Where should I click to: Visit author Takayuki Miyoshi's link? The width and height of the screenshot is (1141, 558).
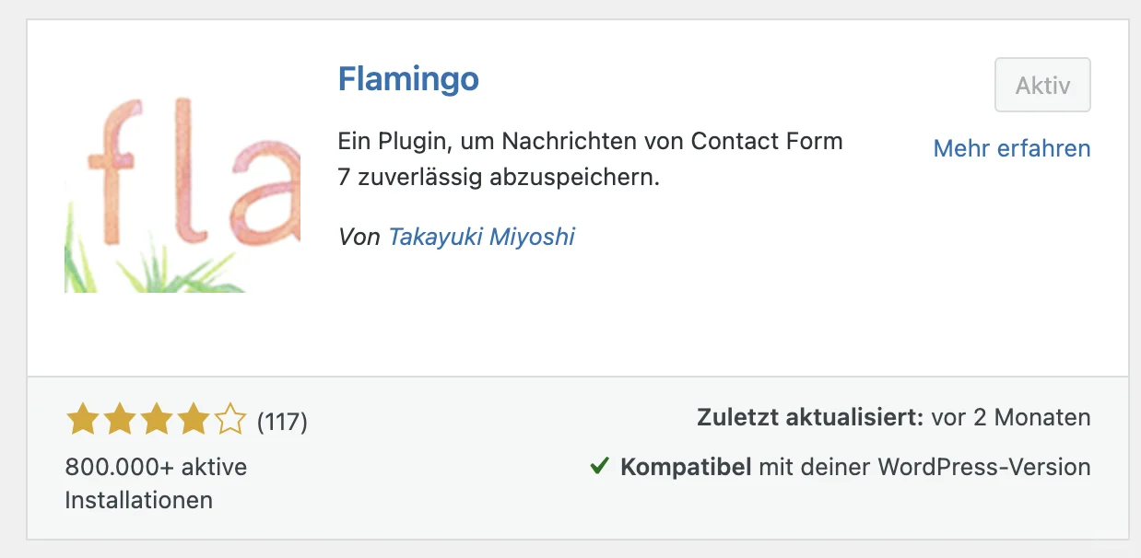[481, 237]
